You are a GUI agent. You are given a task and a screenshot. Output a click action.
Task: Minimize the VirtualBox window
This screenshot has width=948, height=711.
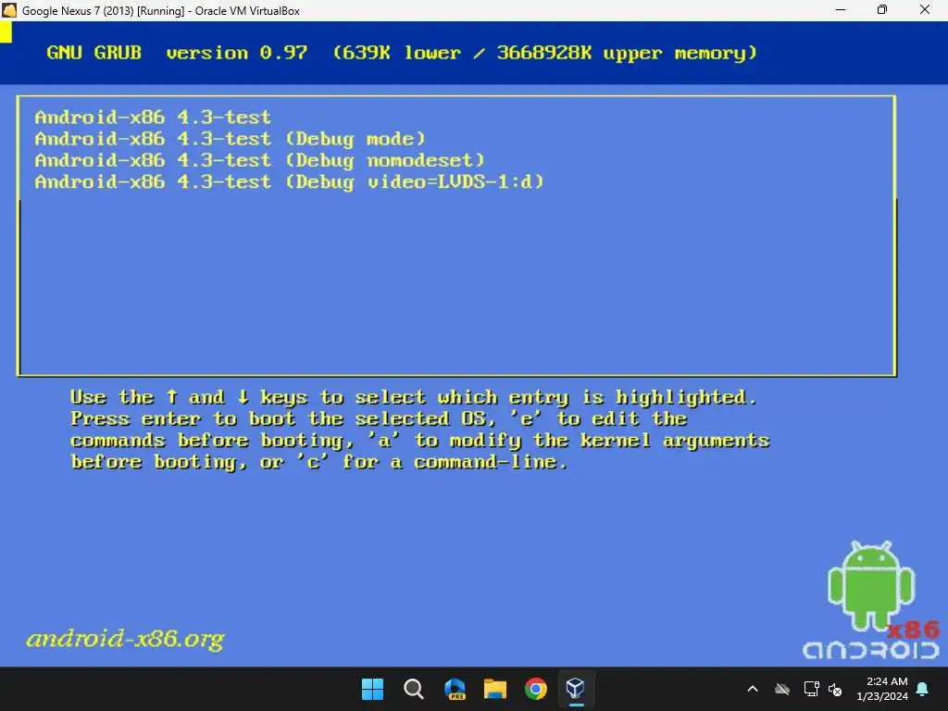840,10
